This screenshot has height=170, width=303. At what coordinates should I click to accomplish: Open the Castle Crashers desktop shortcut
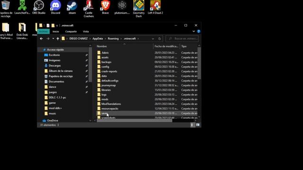pyautogui.click(x=89, y=8)
